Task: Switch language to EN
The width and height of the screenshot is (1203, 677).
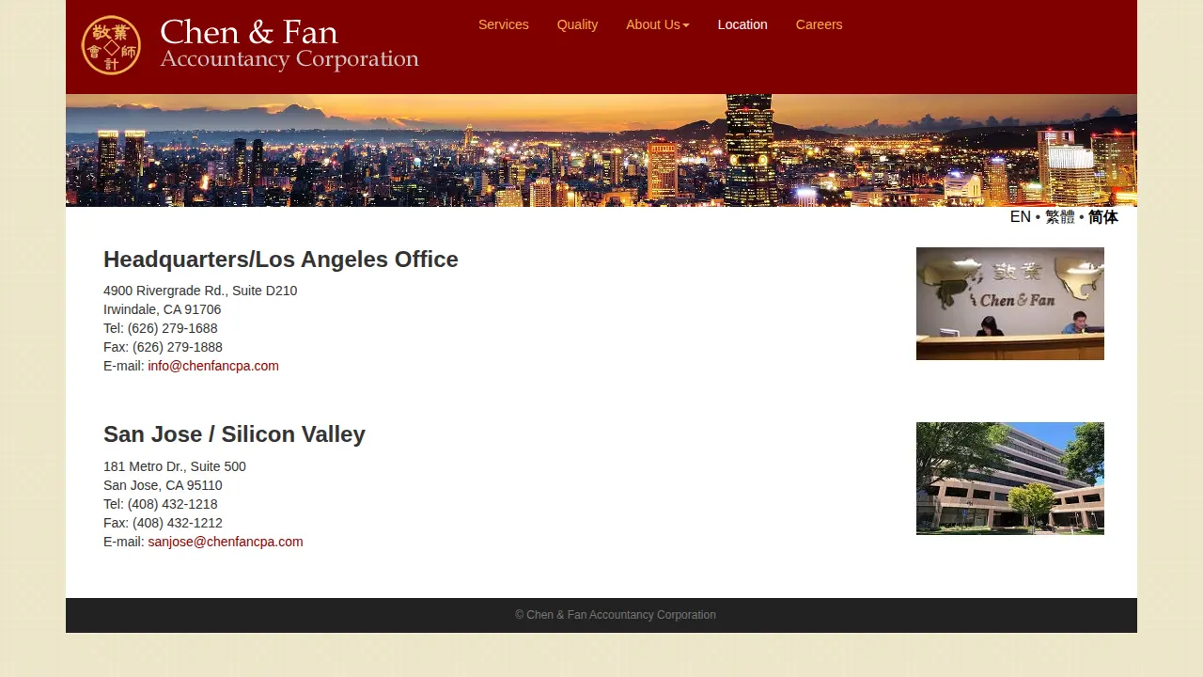Action: coord(1020,217)
